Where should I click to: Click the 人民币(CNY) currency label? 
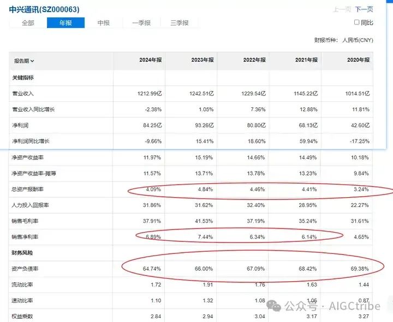[358, 40]
